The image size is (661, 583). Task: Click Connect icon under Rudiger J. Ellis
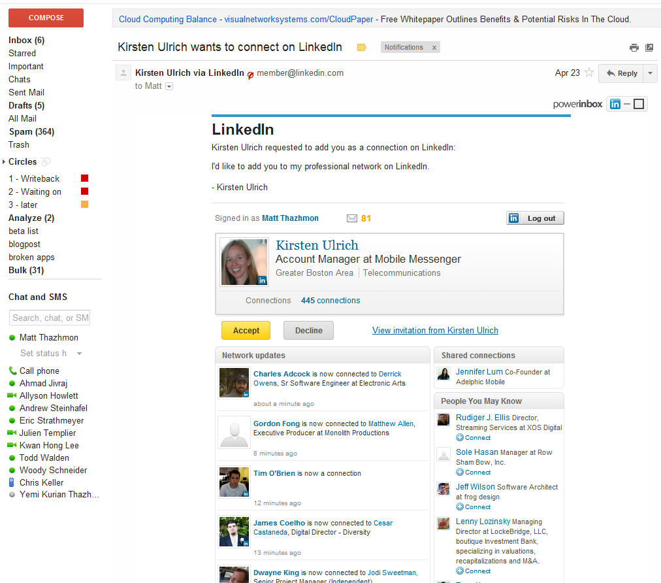460,437
